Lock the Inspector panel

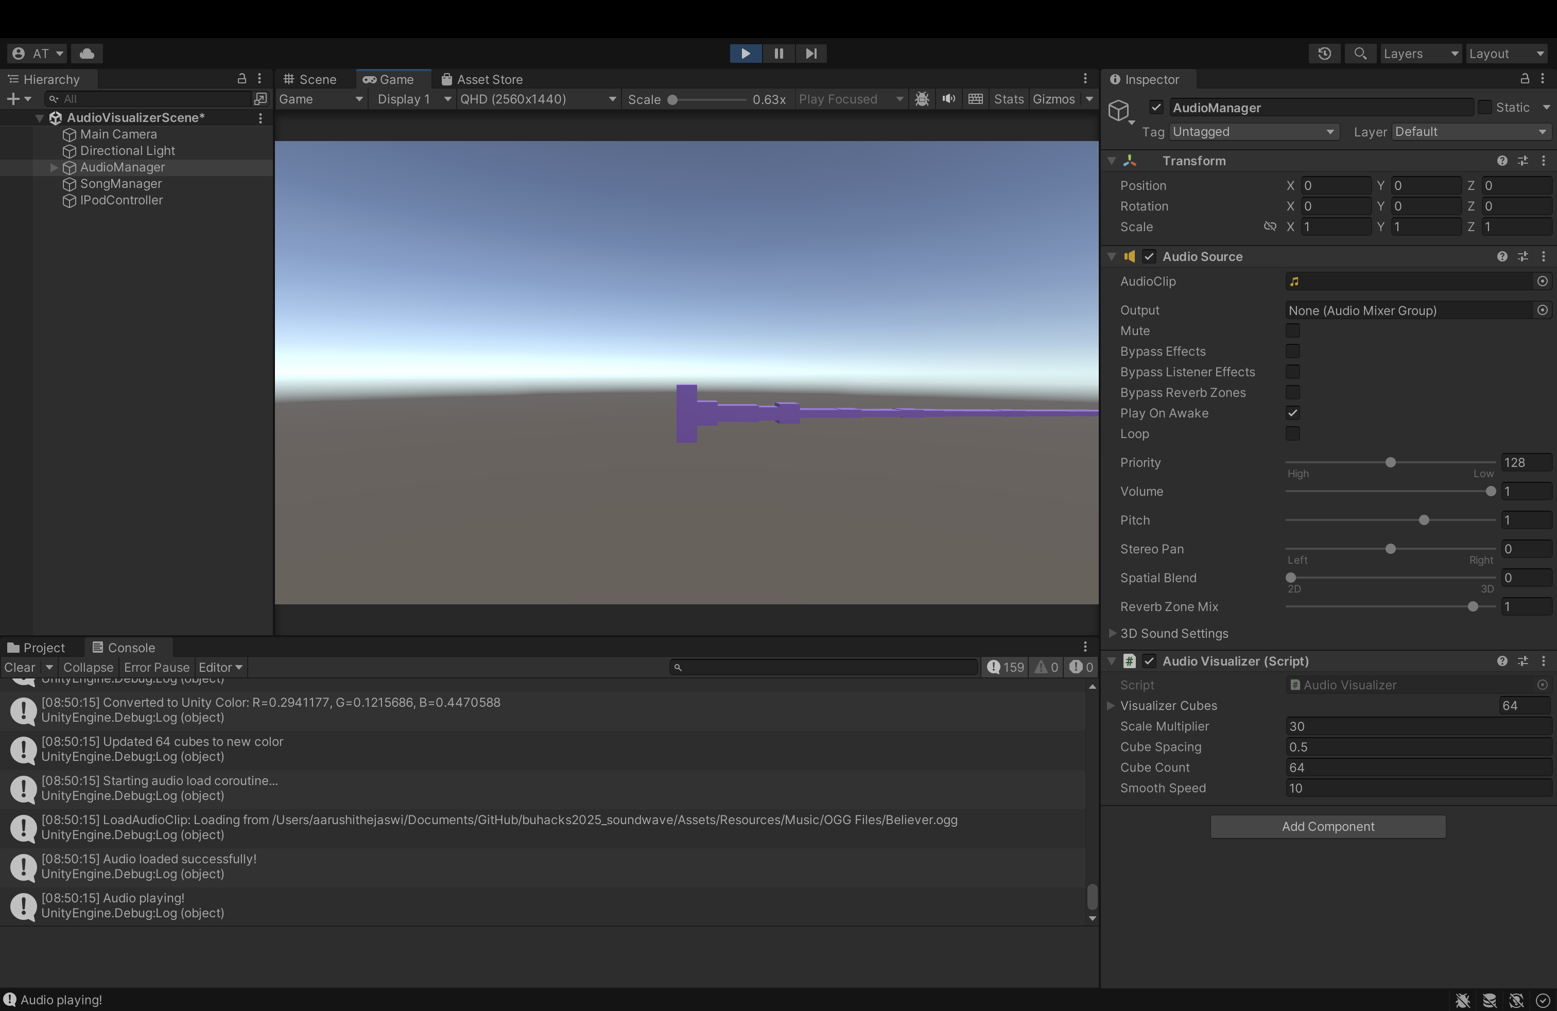pyautogui.click(x=1524, y=79)
